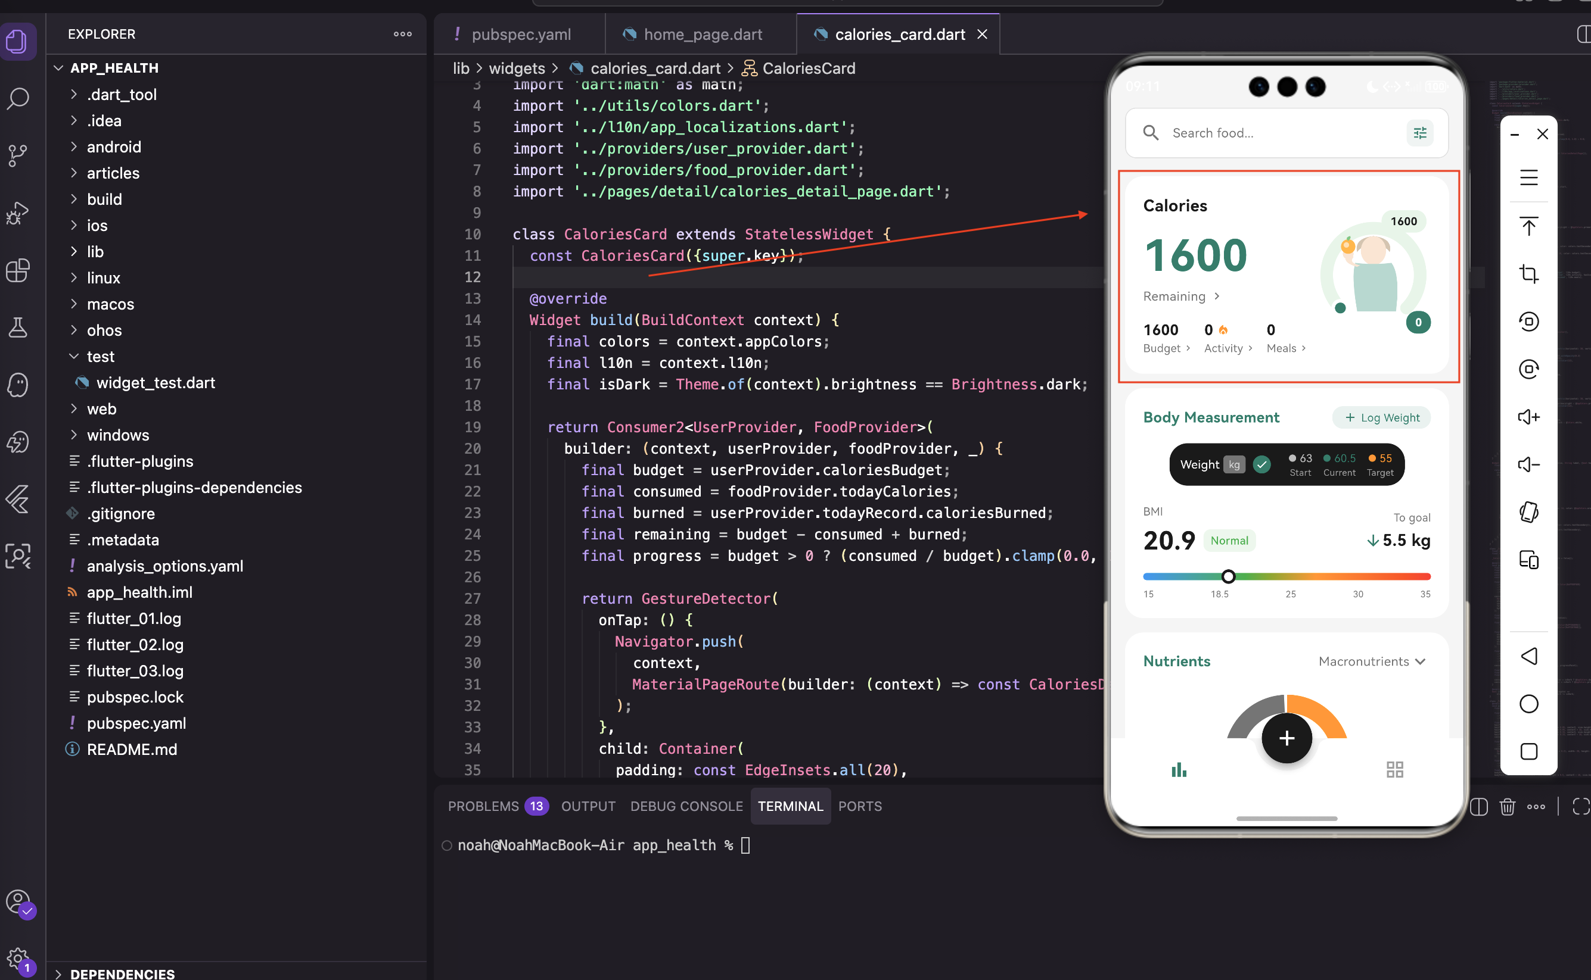Screen dimensions: 1591x980
Task: Open the Extensions view icon
Action: [18, 270]
